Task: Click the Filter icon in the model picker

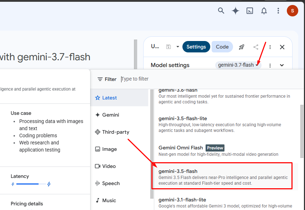Action: click(100, 79)
